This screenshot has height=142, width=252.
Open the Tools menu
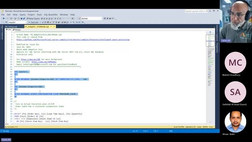(x=39, y=15)
